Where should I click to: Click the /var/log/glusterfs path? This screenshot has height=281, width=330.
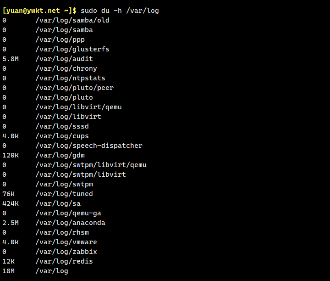[72, 49]
